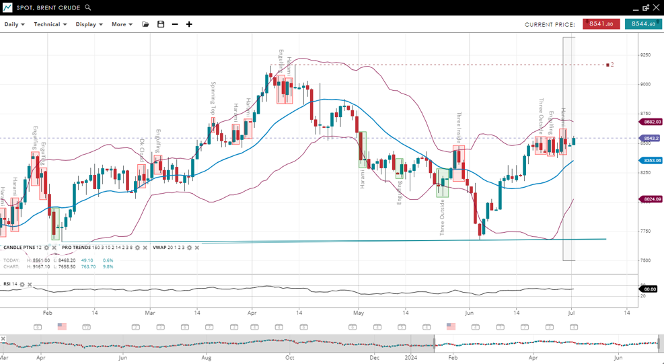Open Candle Ptns indicator settings gear
Image resolution: width=664 pixels, height=364 pixels.
tap(46, 248)
